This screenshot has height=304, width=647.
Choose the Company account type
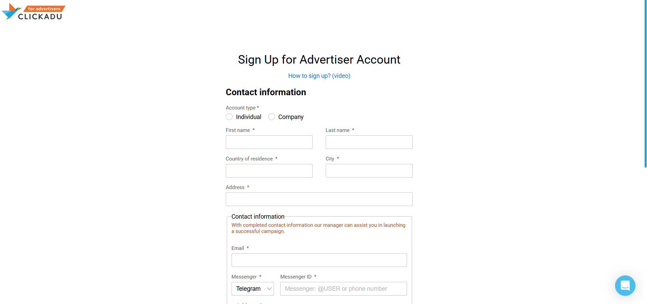[x=272, y=117]
